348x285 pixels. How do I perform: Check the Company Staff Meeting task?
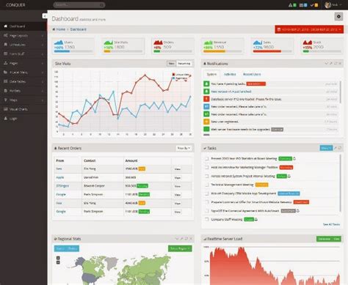(207, 219)
